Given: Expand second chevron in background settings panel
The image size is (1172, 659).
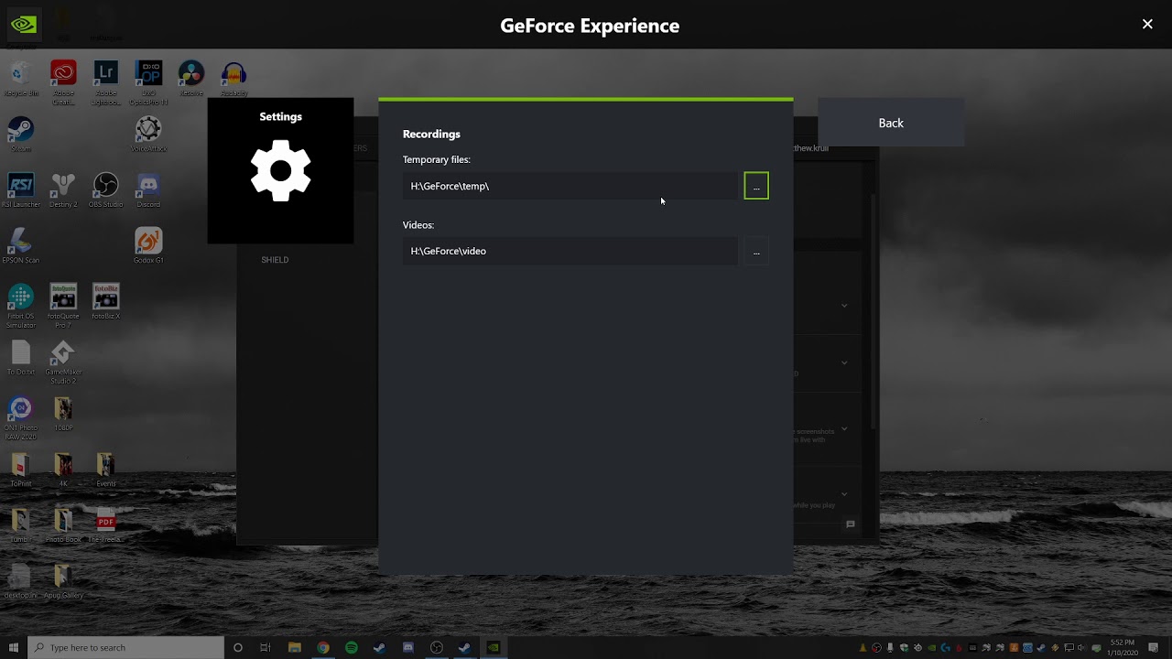Looking at the screenshot, I should tap(844, 362).
